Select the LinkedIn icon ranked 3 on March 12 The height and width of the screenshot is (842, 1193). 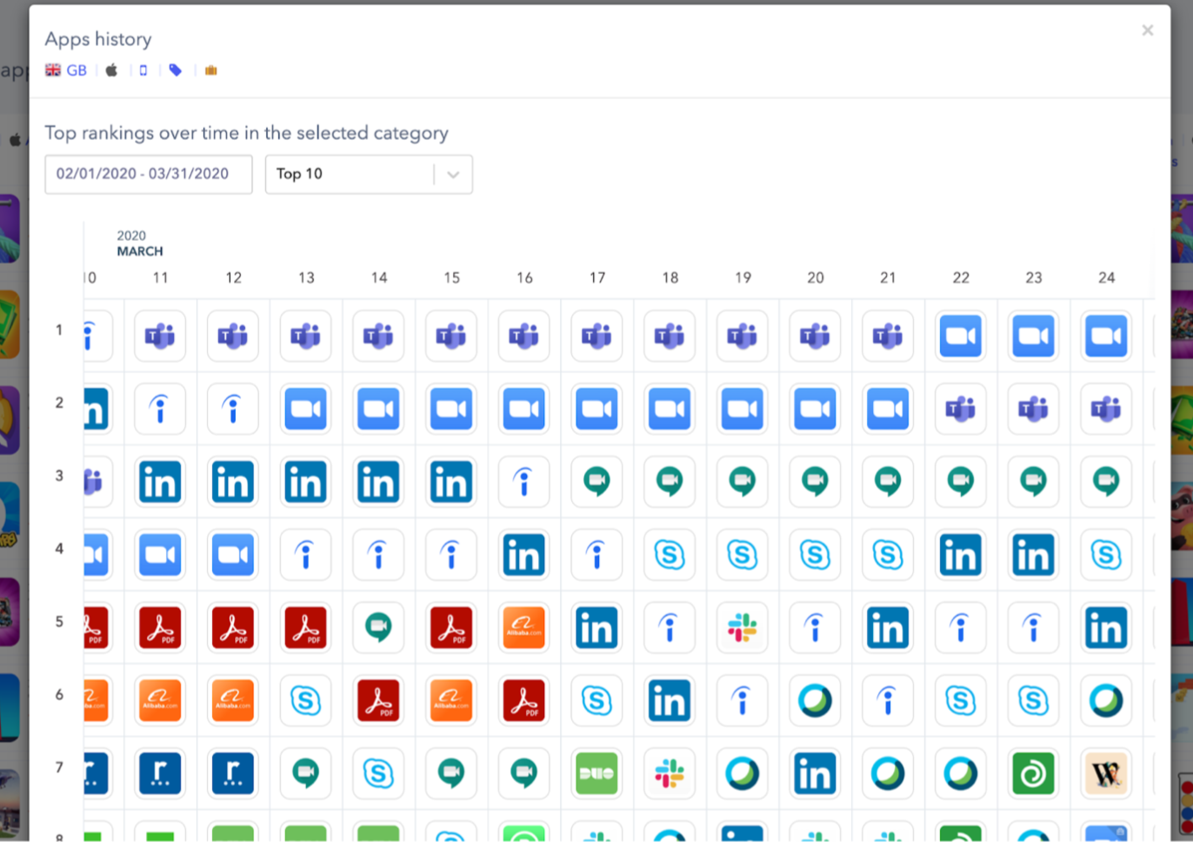(232, 482)
